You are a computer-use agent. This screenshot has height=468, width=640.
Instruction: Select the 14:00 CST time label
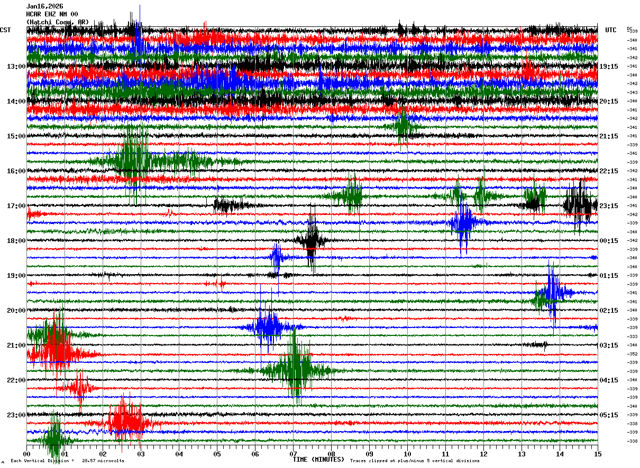[16, 101]
